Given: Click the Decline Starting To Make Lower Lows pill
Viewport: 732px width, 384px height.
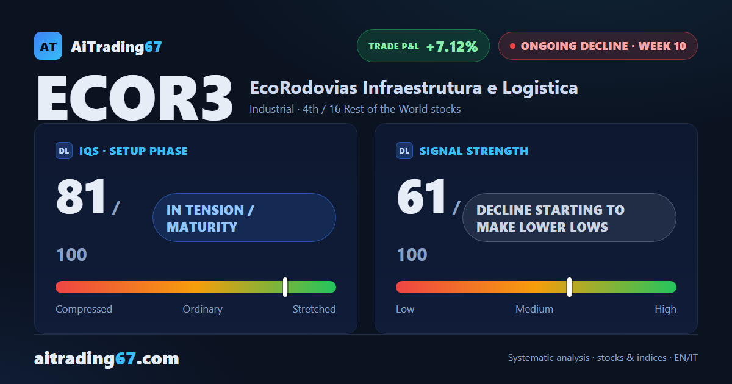Looking at the screenshot, I should coord(569,218).
